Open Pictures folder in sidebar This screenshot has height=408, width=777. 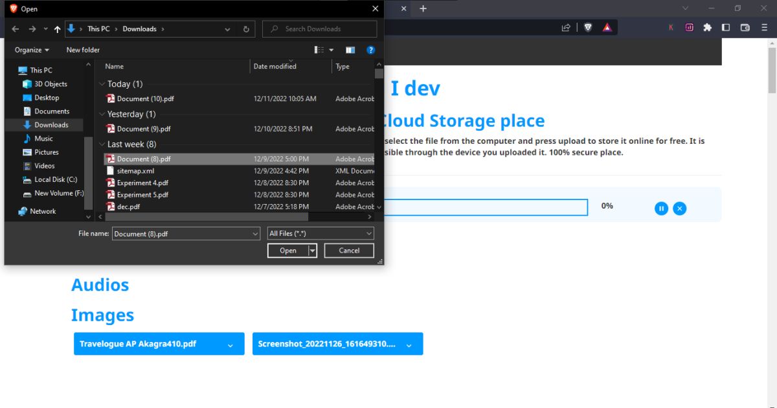click(46, 152)
